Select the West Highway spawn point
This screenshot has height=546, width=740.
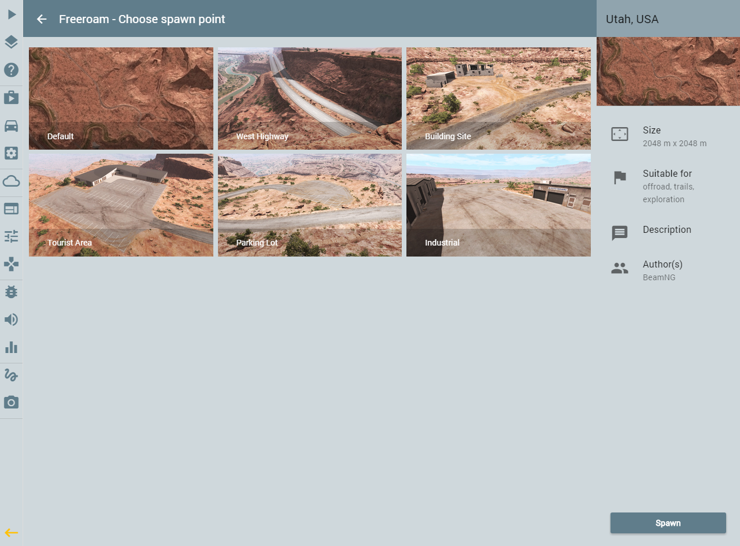click(x=310, y=99)
